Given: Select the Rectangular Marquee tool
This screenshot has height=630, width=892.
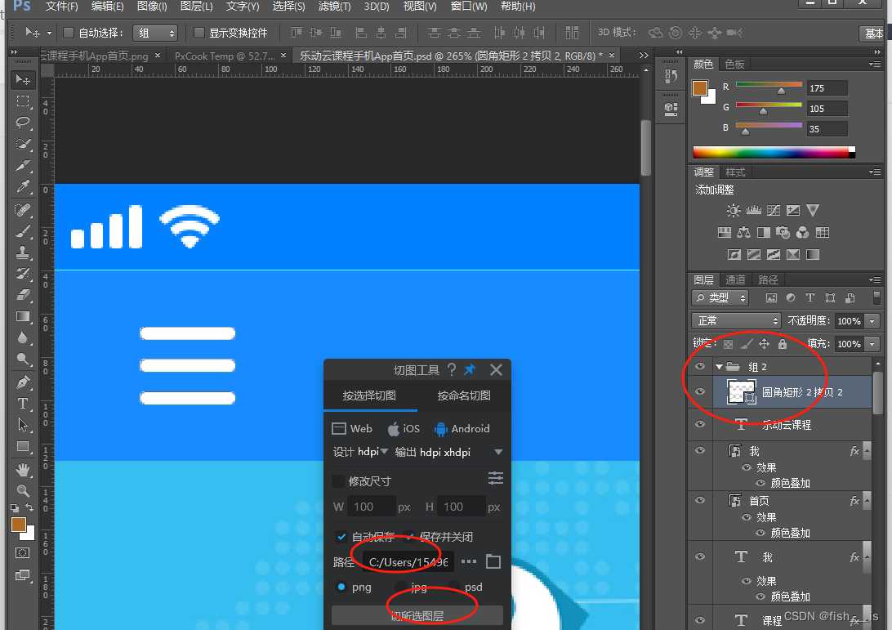Looking at the screenshot, I should [x=23, y=101].
